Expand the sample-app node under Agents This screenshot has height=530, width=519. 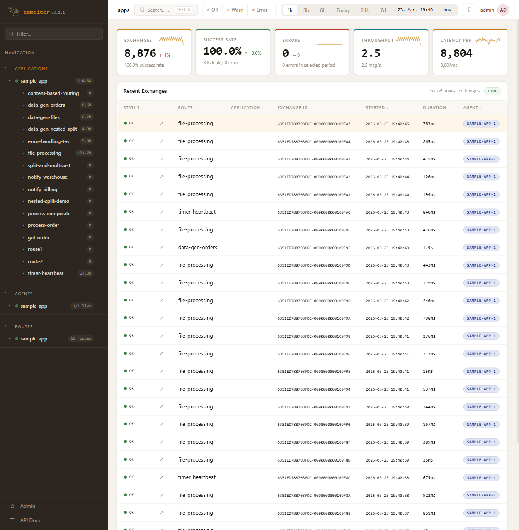[10, 306]
